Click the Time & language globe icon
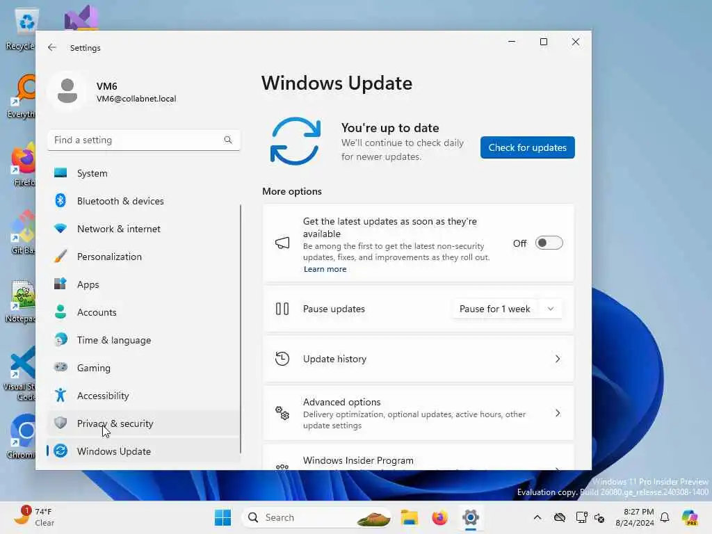This screenshot has height=534, width=712. click(60, 339)
